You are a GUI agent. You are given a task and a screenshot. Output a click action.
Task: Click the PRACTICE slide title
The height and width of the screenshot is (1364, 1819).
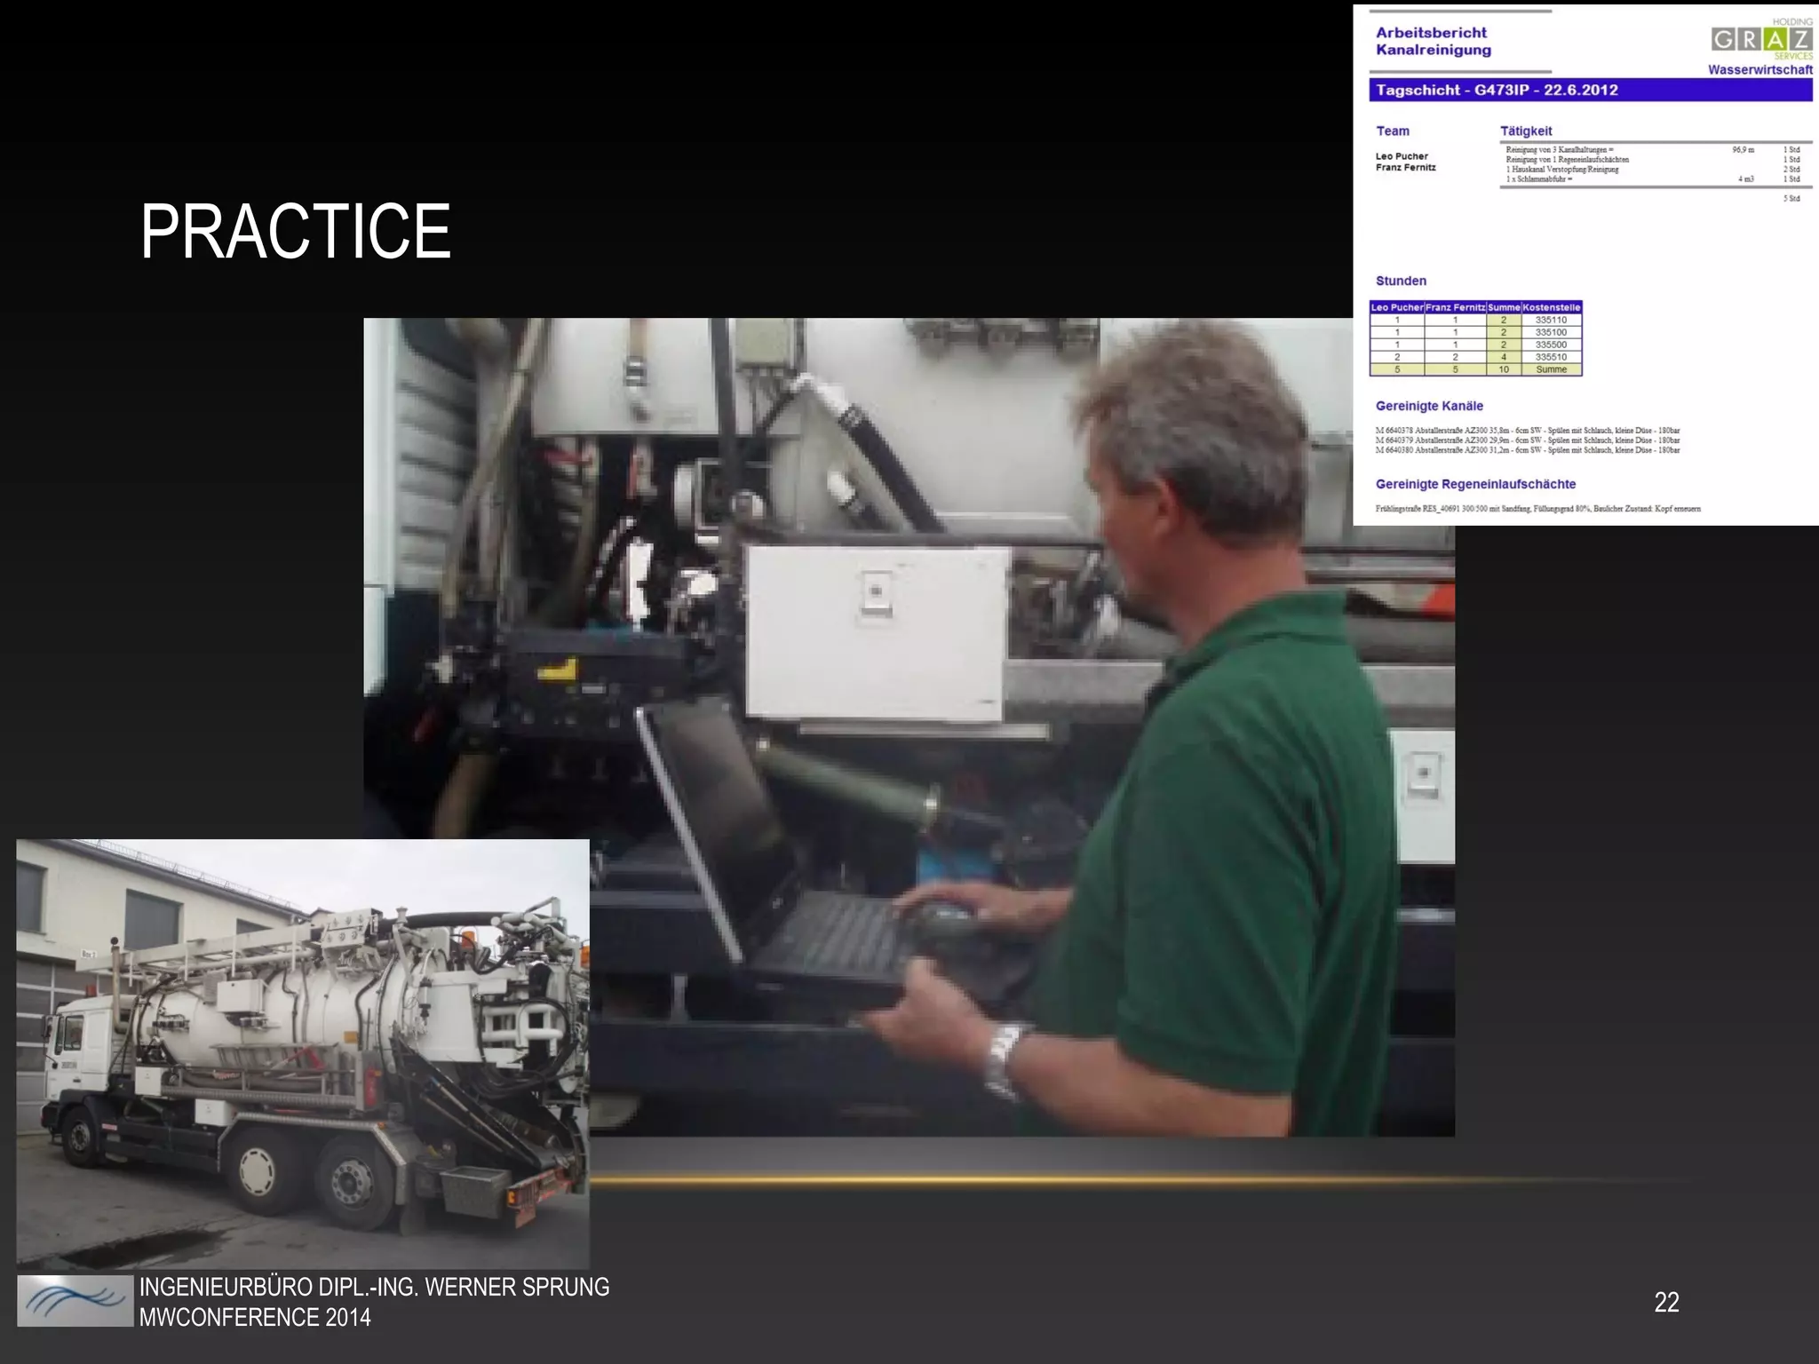coord(295,232)
